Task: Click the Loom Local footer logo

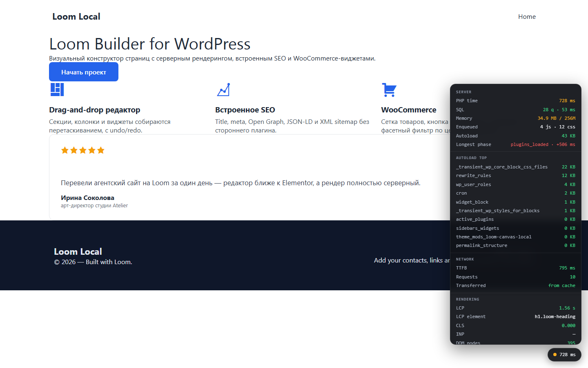Action: click(x=78, y=251)
